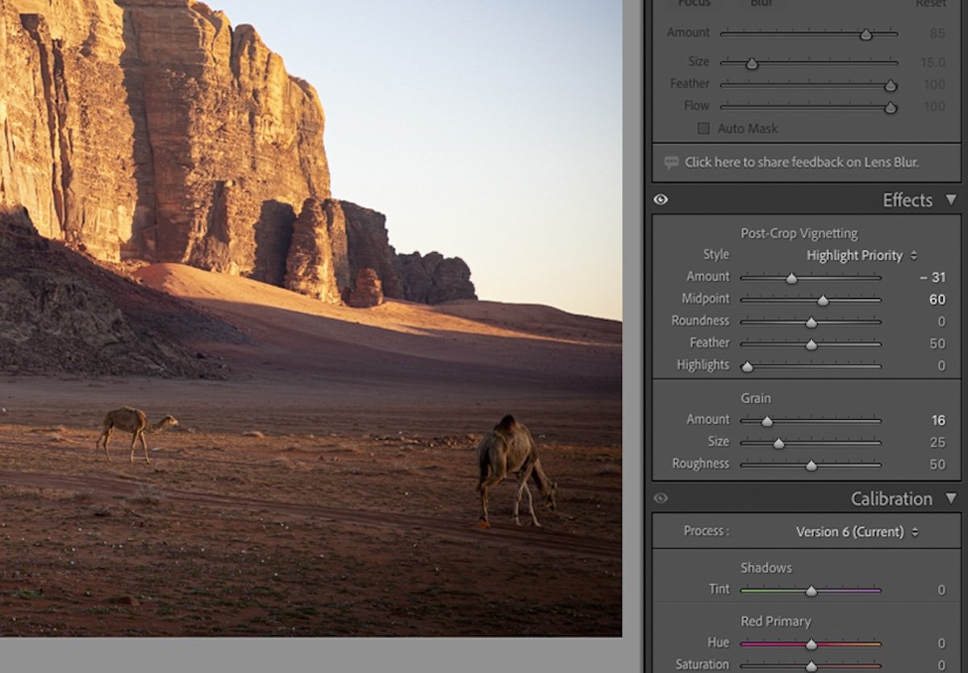Viewport: 968px width, 673px height.
Task: Collapse the Calibration panel
Action: point(949,498)
